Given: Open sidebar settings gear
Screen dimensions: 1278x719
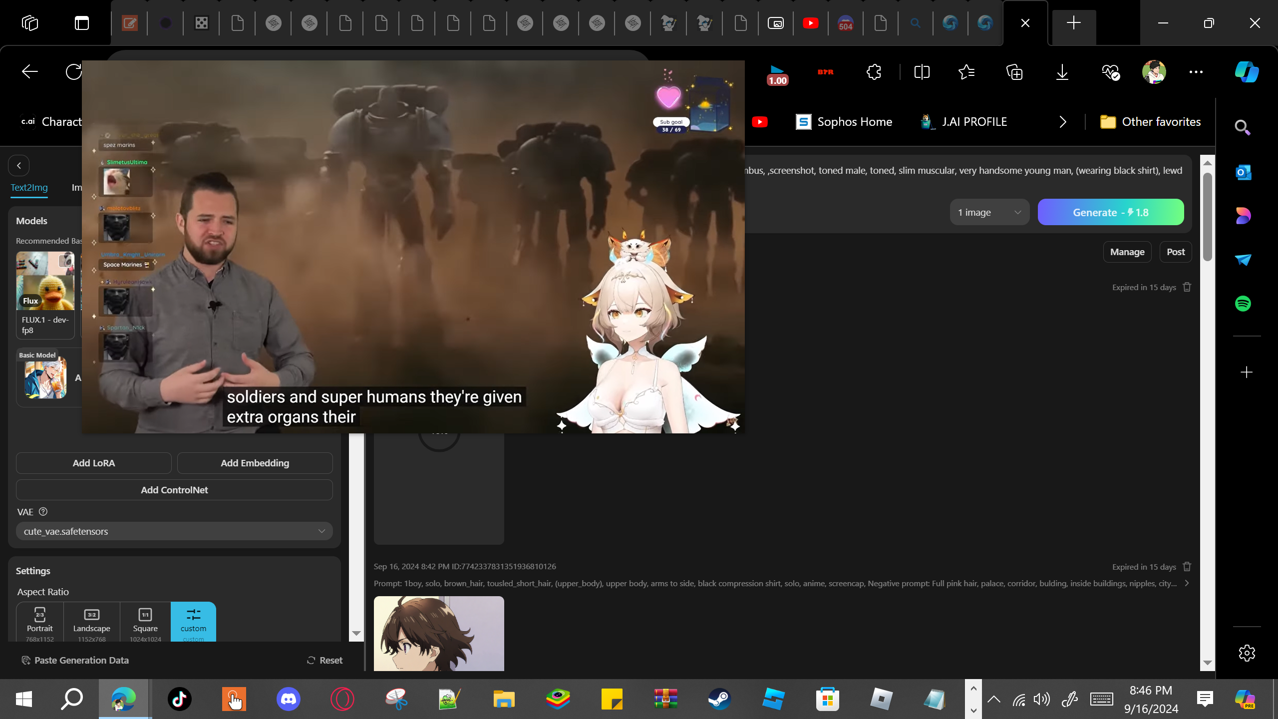Looking at the screenshot, I should [1247, 653].
